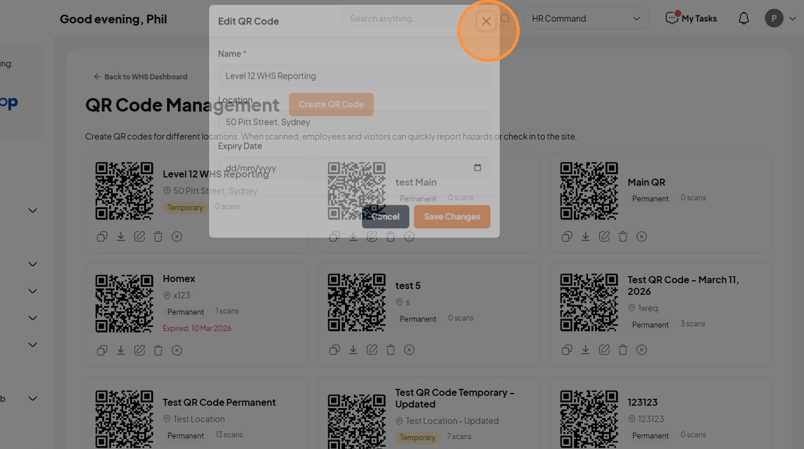Image resolution: width=804 pixels, height=449 pixels.
Task: Click into the Location field showing 50 Pitt Street
Action: tap(354, 122)
